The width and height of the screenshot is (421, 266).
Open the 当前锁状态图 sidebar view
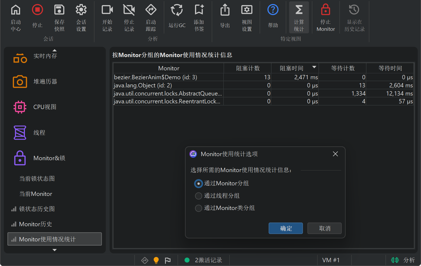point(37,179)
